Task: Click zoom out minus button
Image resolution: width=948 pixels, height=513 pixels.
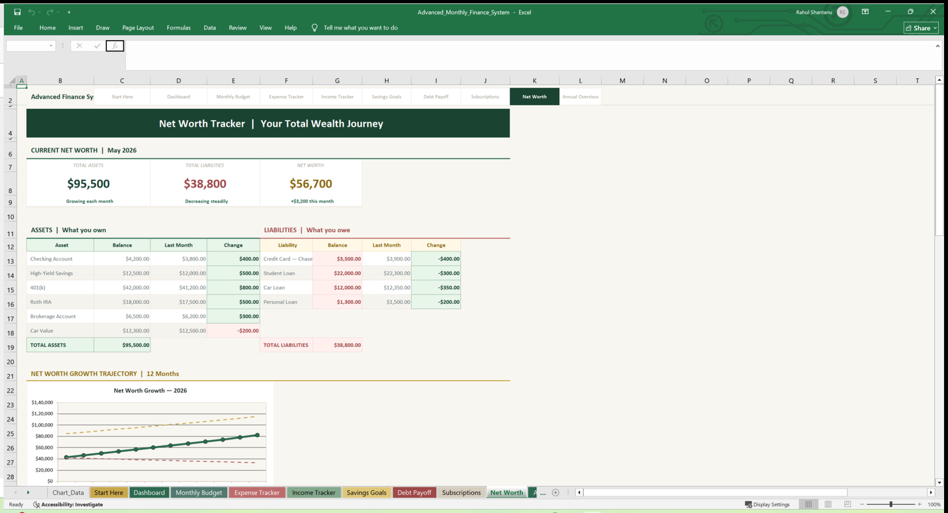Action: point(861,504)
